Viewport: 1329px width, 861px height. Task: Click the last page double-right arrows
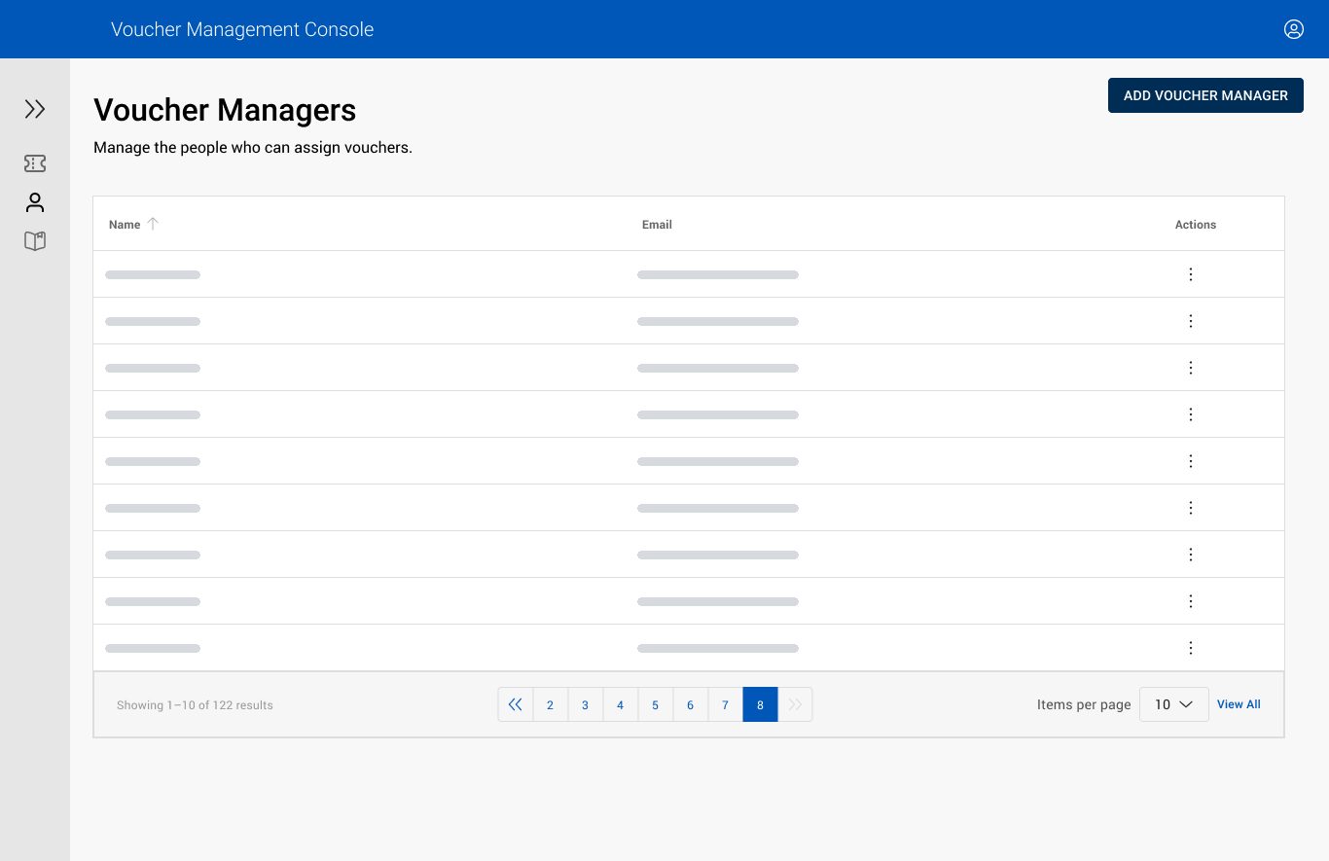[796, 704]
